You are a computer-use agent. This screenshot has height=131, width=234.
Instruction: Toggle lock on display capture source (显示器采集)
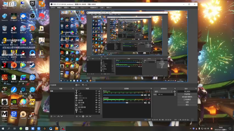click(99, 107)
